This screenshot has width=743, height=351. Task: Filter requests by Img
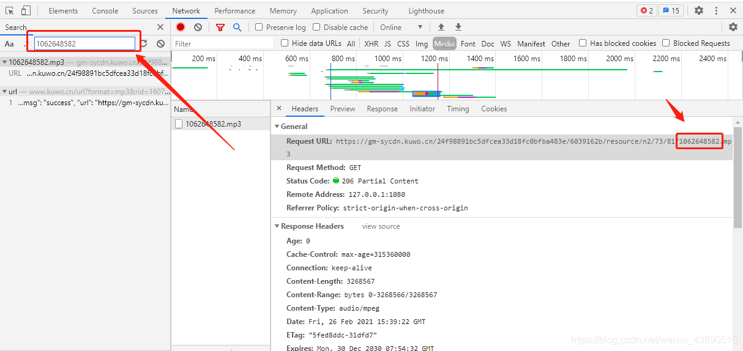(x=422, y=43)
